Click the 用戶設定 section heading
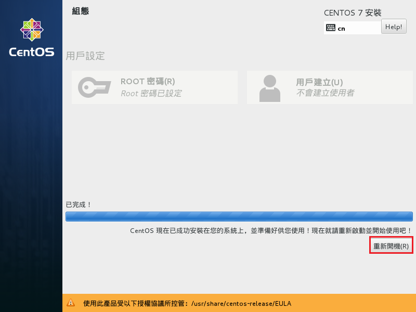 [85, 56]
